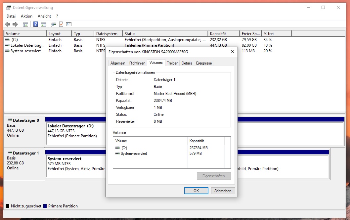Click the forward arrow toolbar icon
The width and height of the screenshot is (350, 220).
pos(15,24)
